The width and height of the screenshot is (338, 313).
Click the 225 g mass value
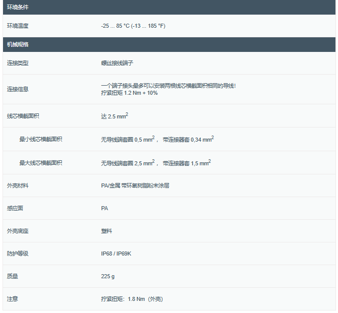(x=108, y=276)
